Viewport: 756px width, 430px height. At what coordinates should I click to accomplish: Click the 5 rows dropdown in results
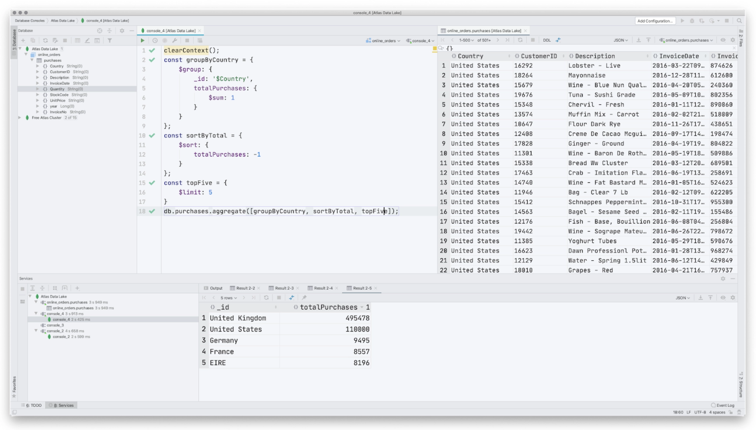pyautogui.click(x=228, y=297)
